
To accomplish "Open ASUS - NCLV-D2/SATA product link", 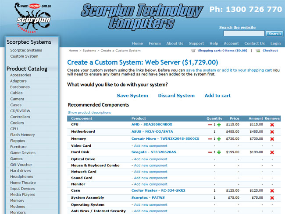I will [x=152, y=131].
